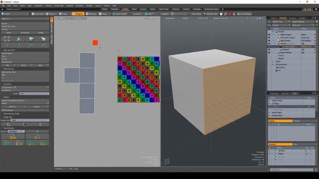Open the UV Symmetry dropdown
Viewport: 319px width, 179px height.
(25, 88)
